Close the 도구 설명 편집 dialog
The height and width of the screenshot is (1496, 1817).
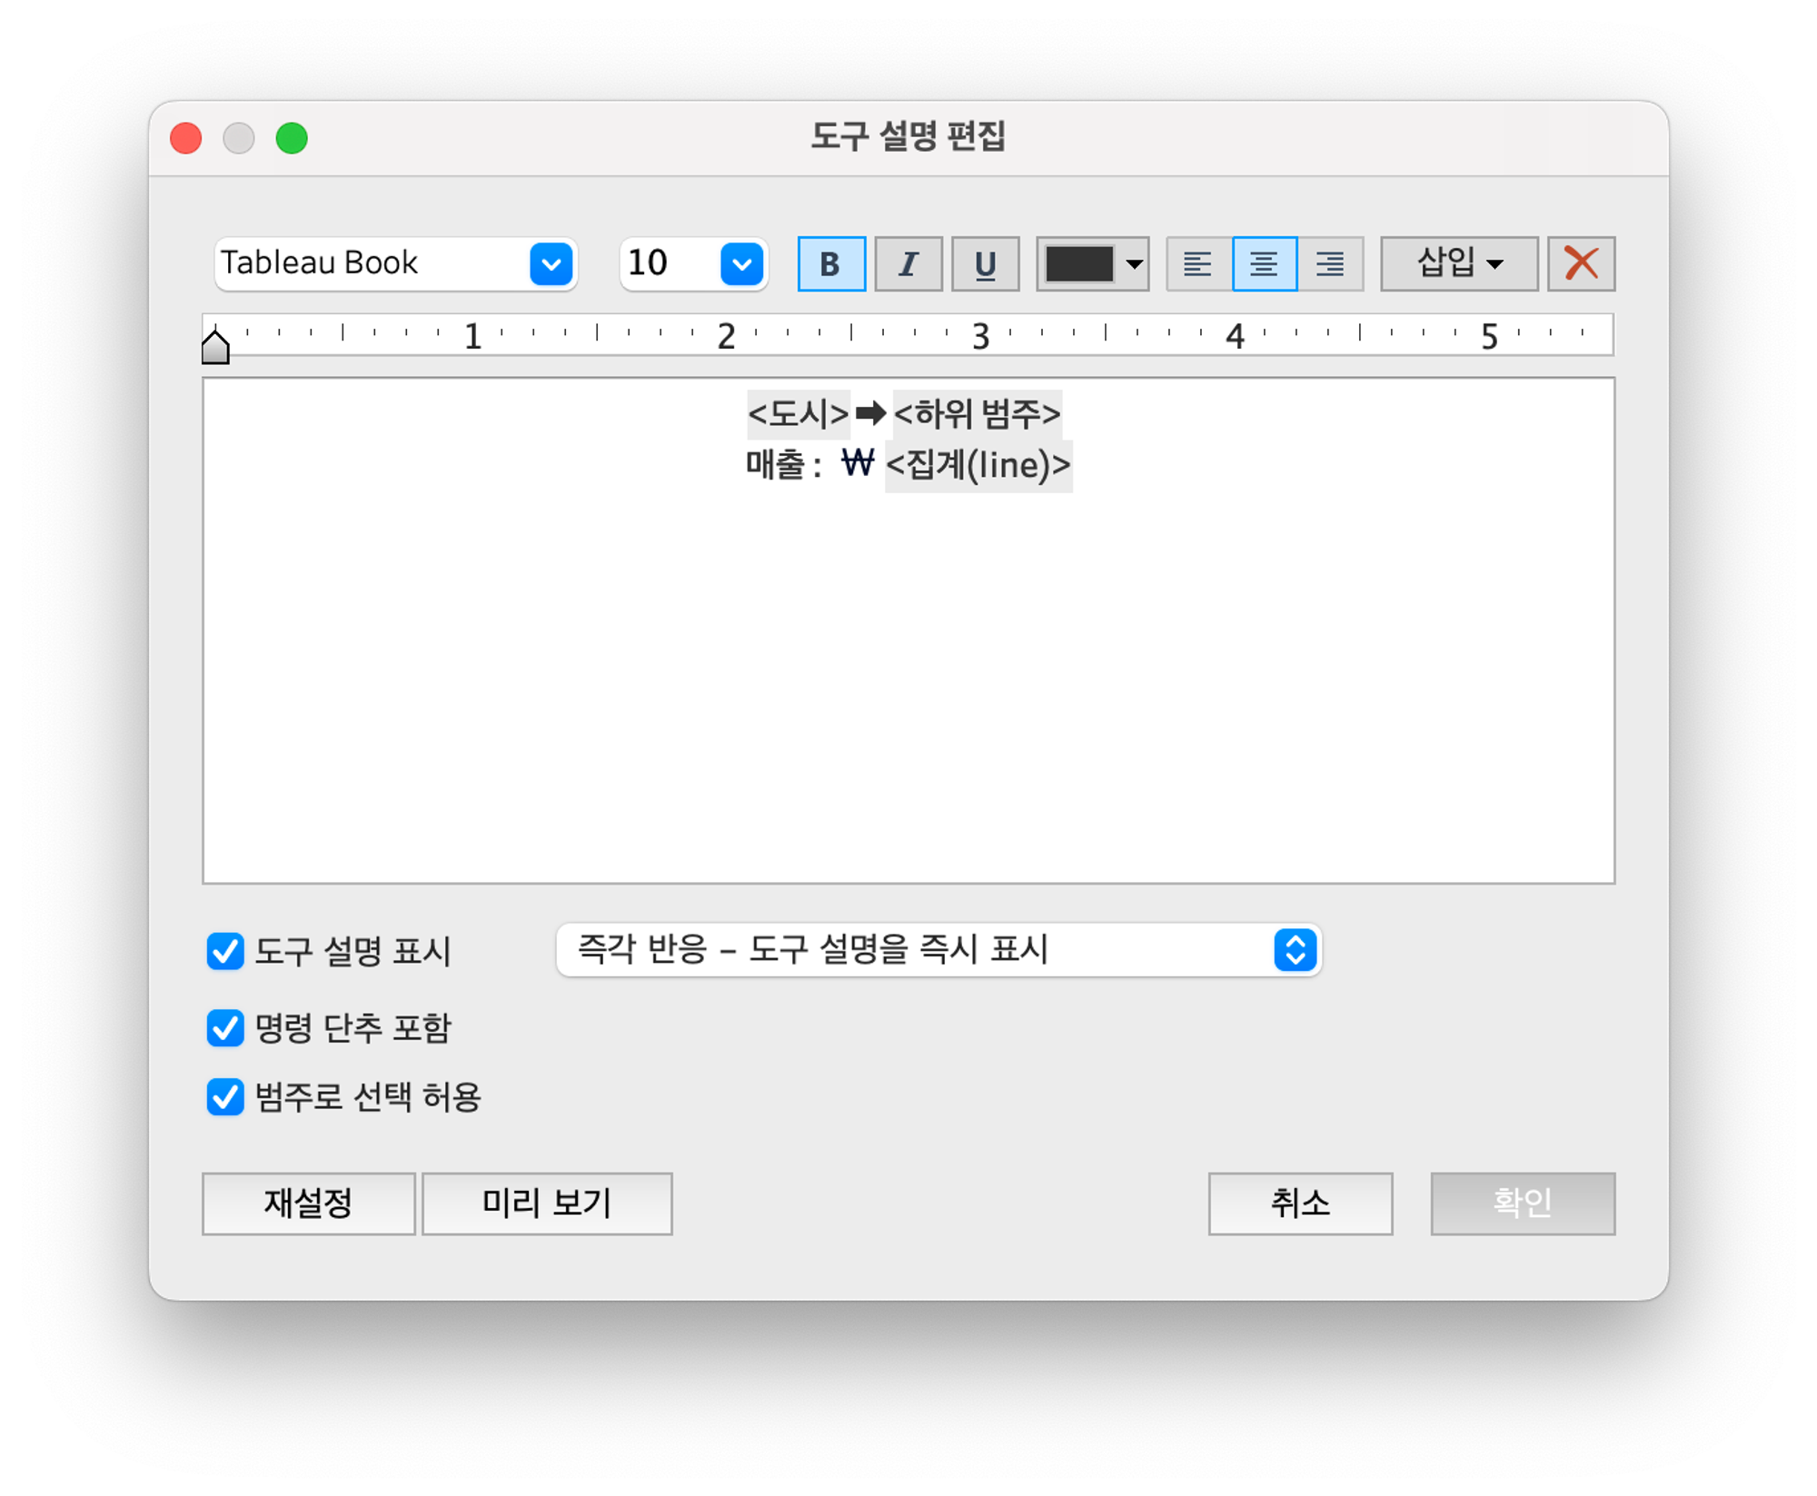pos(186,138)
